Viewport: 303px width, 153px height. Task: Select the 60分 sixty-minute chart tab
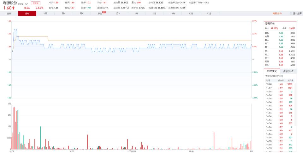pyautogui.click(x=209, y=14)
